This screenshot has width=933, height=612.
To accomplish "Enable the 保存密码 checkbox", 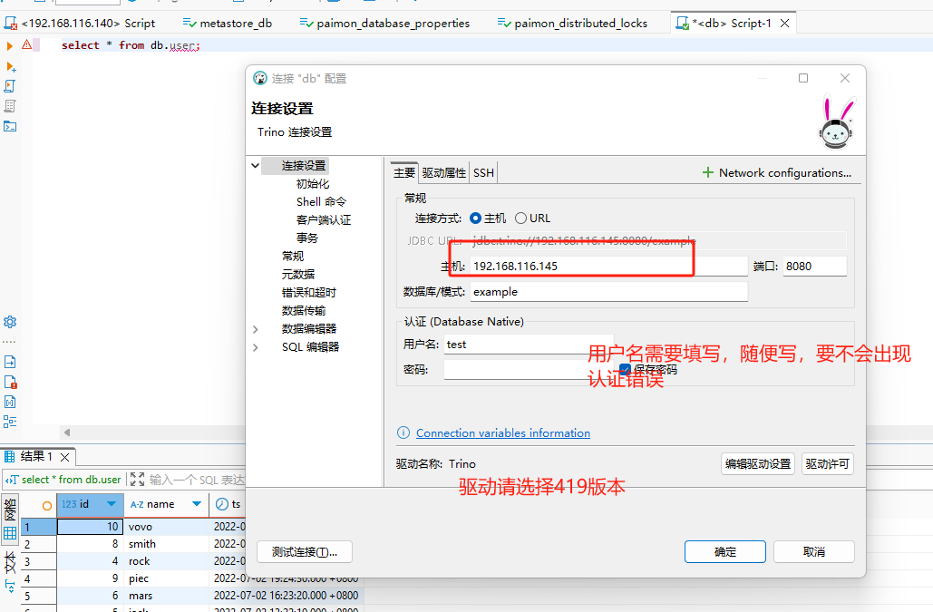I will tap(625, 369).
